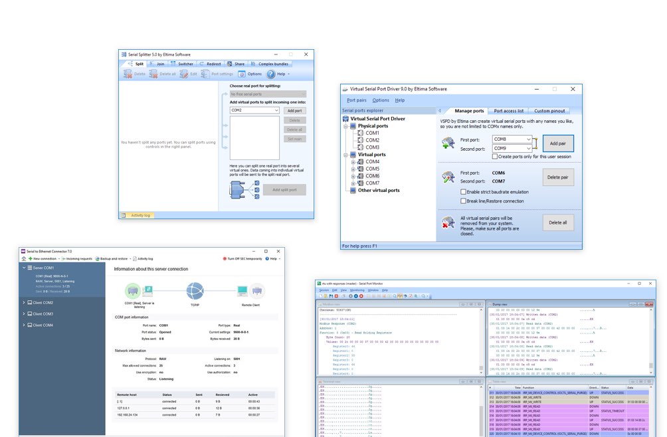Expand the Client COM4 connection
The height and width of the screenshot is (437, 667).
[24, 325]
